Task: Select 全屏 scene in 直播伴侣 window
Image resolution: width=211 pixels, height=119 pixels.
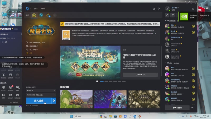Action: 5,42
